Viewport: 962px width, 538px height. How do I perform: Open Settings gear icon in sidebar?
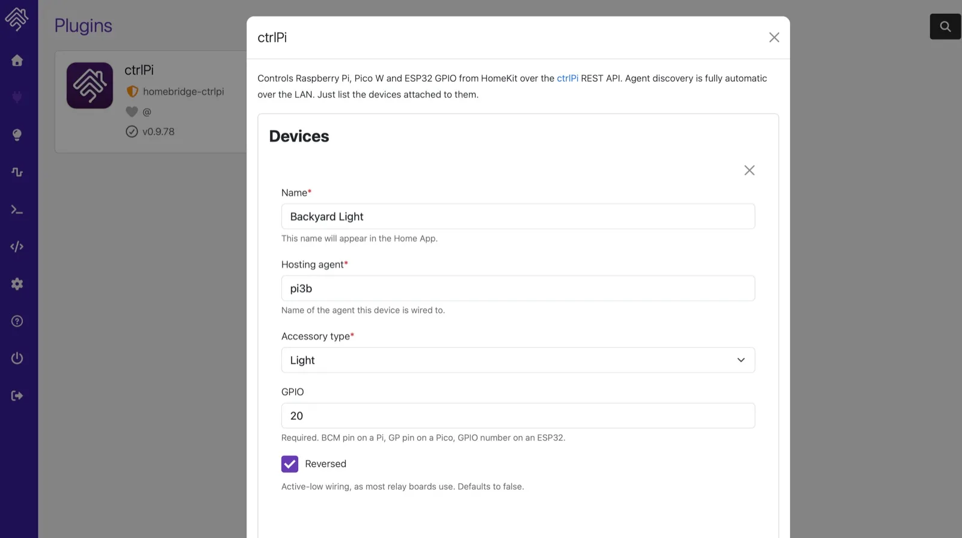click(17, 283)
